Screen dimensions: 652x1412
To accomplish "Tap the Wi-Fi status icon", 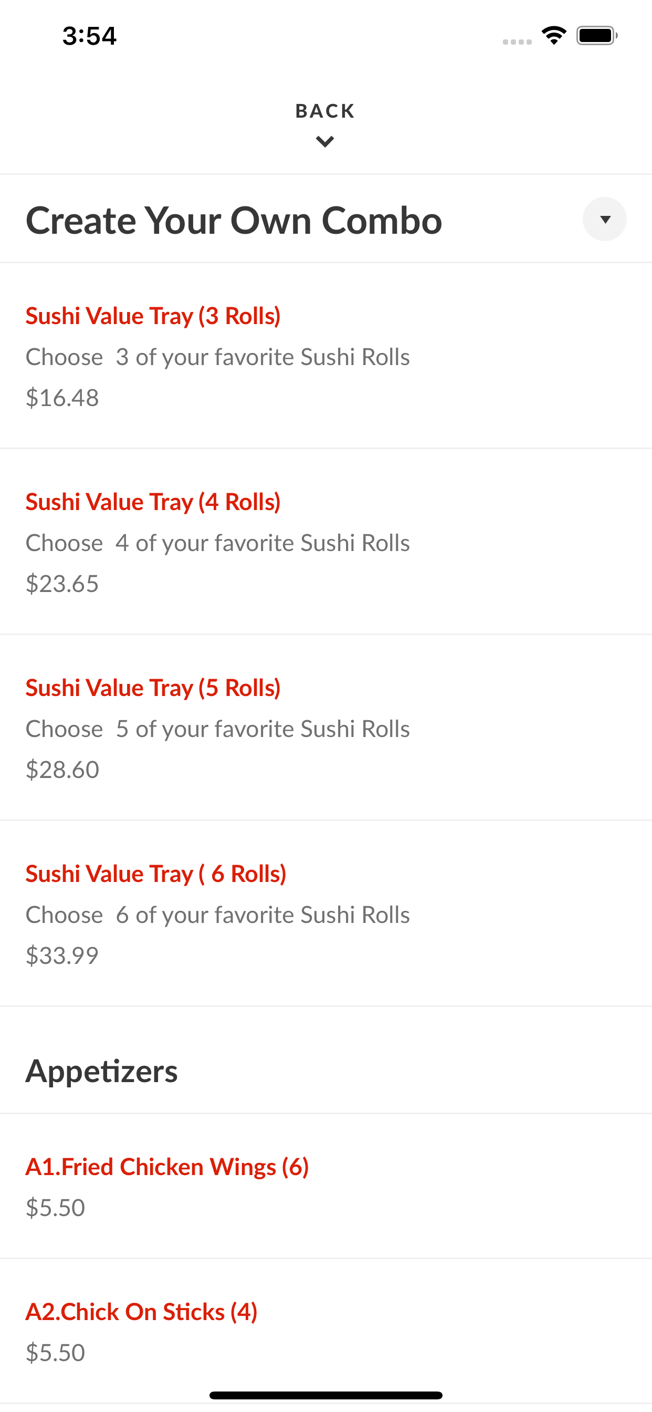I will [x=554, y=36].
